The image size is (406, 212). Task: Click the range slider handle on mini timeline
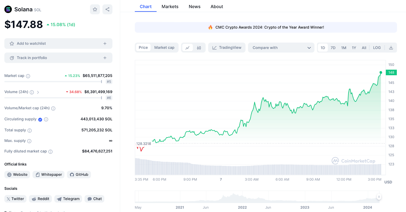pos(379,197)
